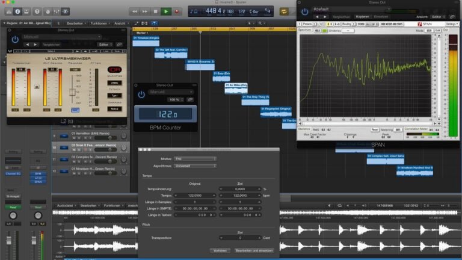Open Audiodatei menu in audio editor
462x260 pixels.
[x=67, y=205]
